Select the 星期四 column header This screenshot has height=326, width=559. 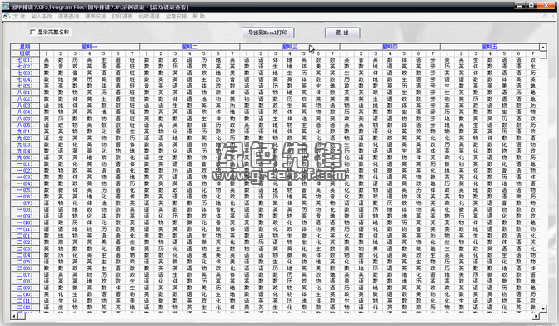(390, 47)
